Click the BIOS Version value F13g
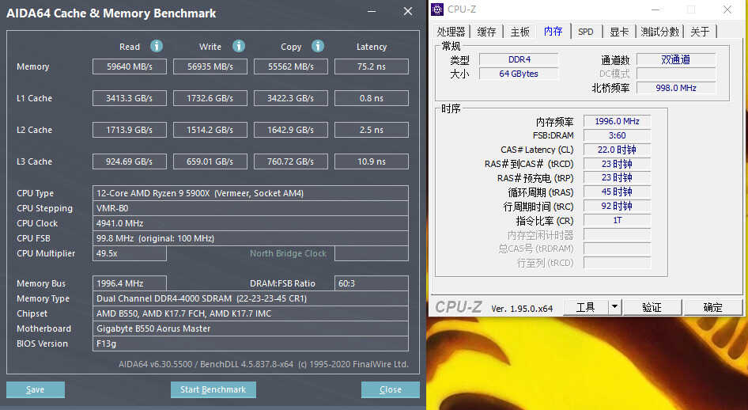This screenshot has width=748, height=410. tap(251, 344)
